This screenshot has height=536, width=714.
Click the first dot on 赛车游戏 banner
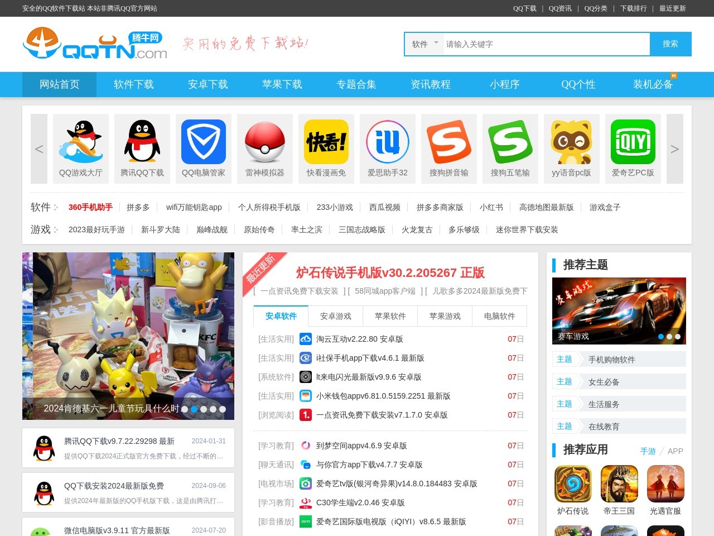click(661, 337)
